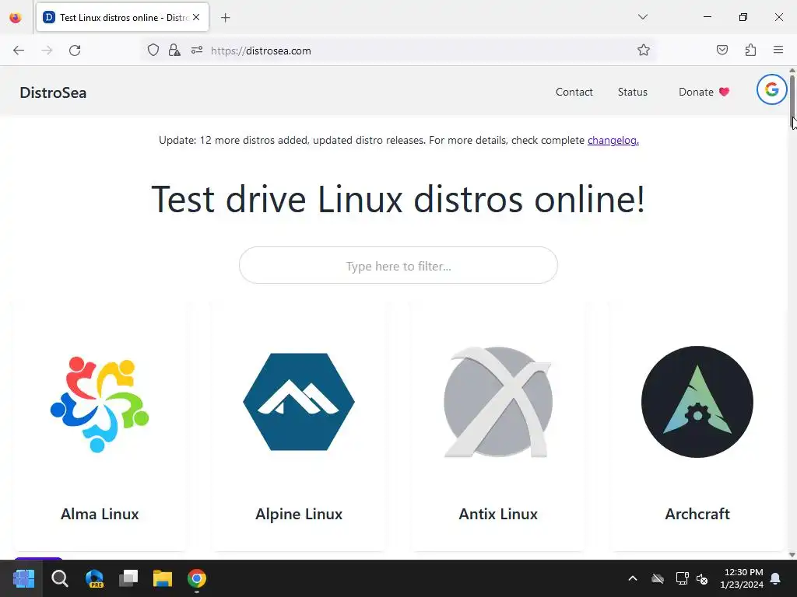Switch to Chrome on taskbar
Viewport: 797px width, 597px height.
click(x=197, y=578)
